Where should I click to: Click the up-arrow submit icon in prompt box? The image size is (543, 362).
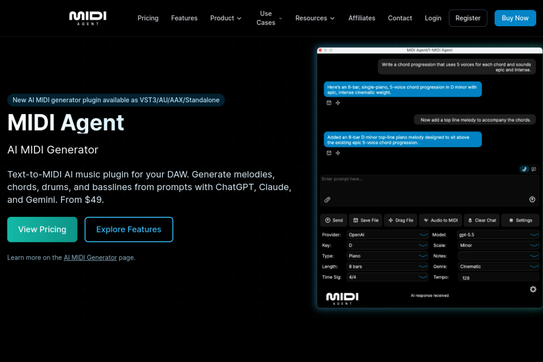(532, 199)
